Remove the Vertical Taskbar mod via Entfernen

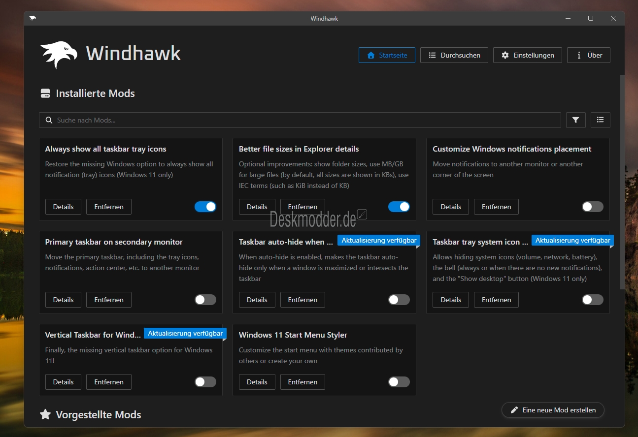click(x=109, y=382)
